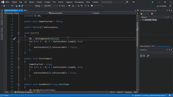Click the green Start debugging play icon
Screen dimensions: 173x97
60,6
